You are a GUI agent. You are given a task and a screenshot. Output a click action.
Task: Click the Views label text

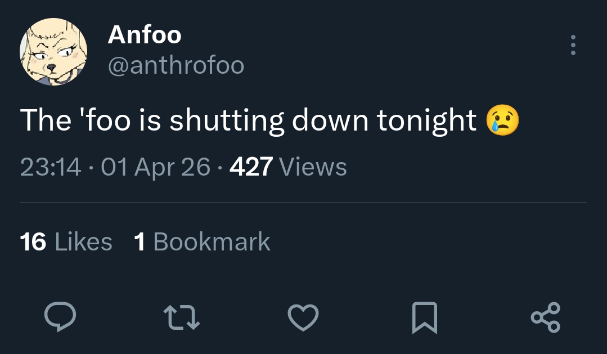pos(313,167)
